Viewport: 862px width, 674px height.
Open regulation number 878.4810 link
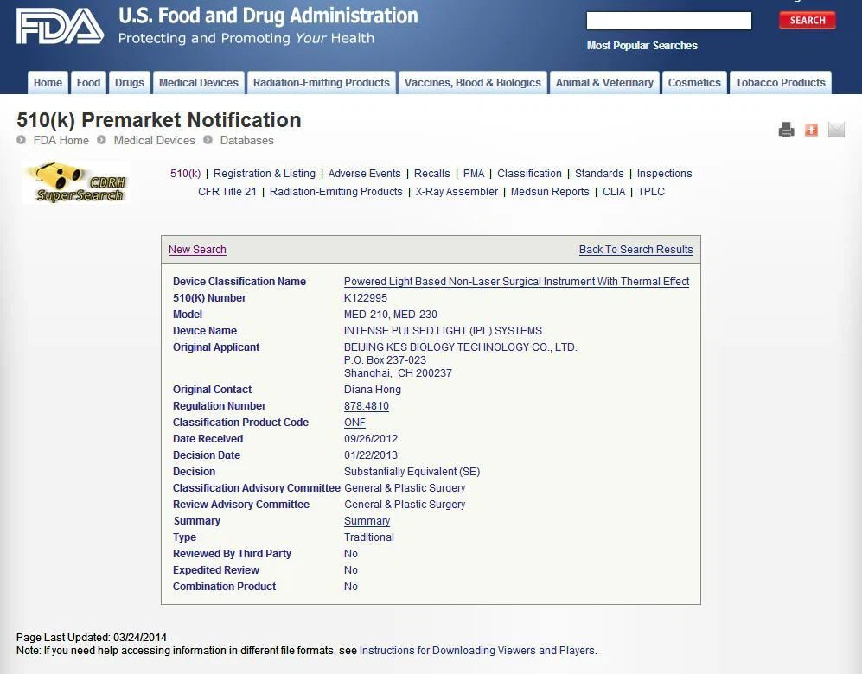(366, 406)
